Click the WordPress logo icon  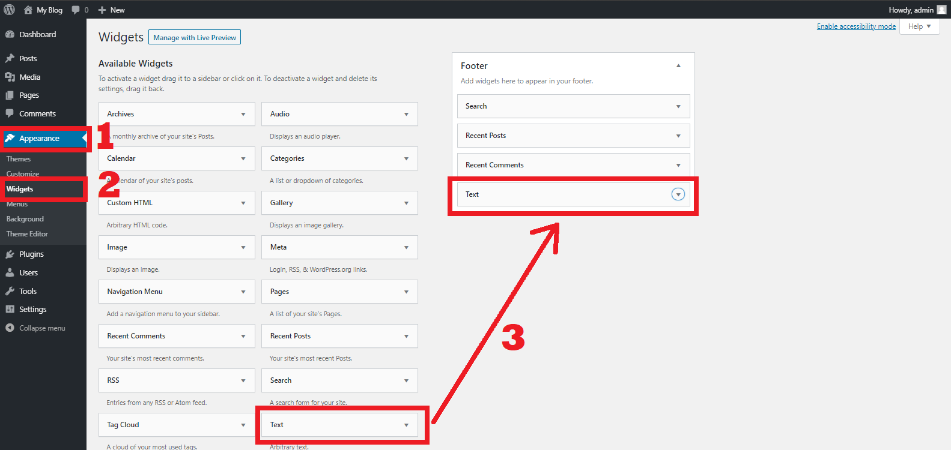pos(10,10)
